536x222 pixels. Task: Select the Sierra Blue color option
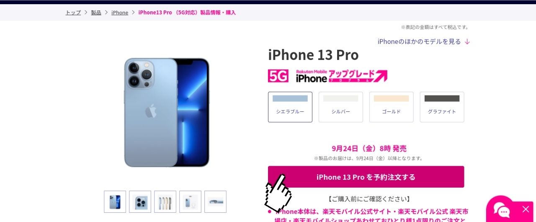tap(290, 107)
